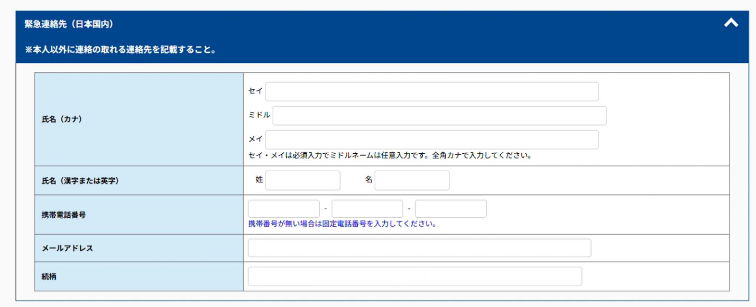
Task: Click the セイ label text
Action: pyautogui.click(x=255, y=91)
